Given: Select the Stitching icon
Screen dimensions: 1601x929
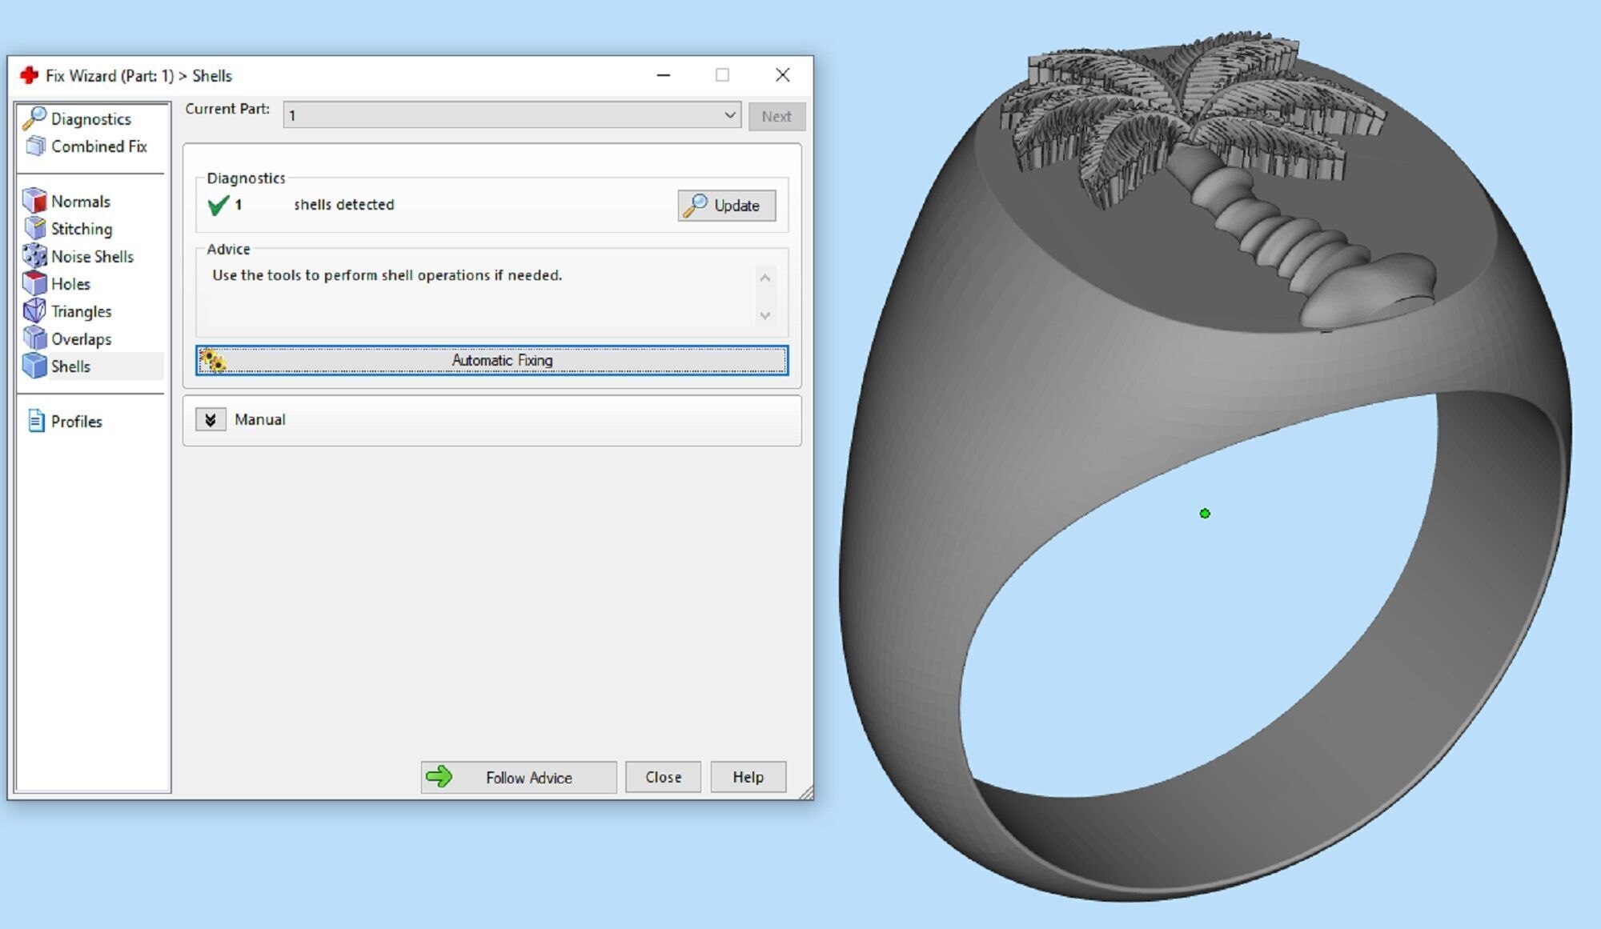Looking at the screenshot, I should tap(35, 228).
